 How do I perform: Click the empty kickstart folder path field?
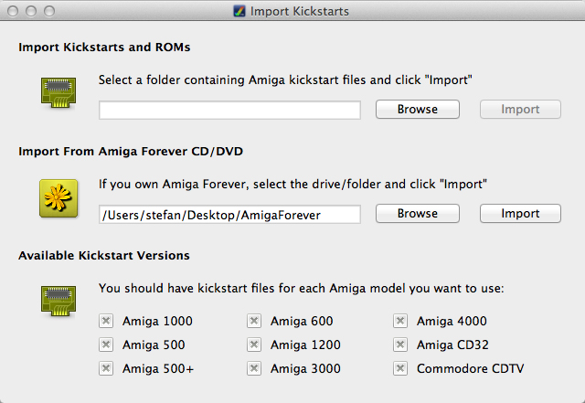(229, 110)
